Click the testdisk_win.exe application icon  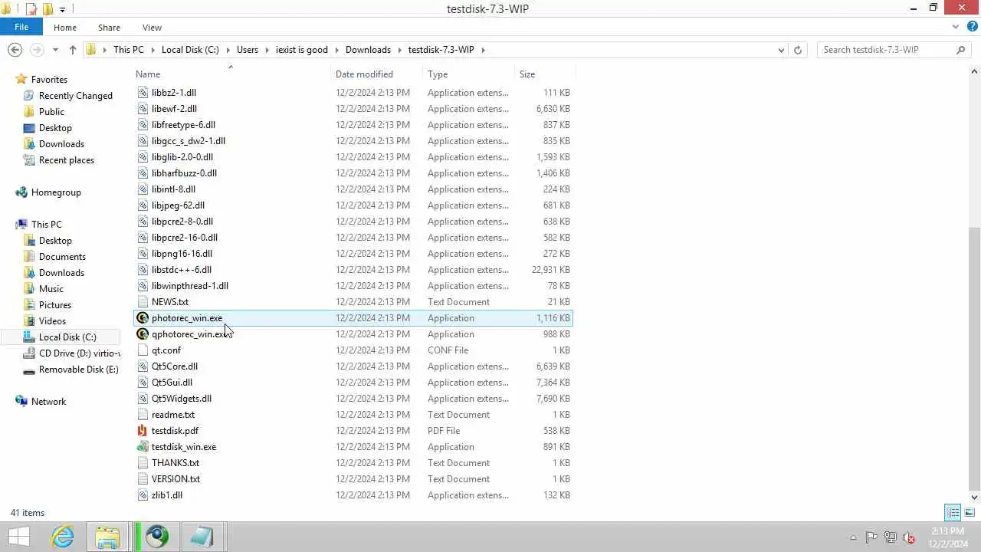point(143,447)
